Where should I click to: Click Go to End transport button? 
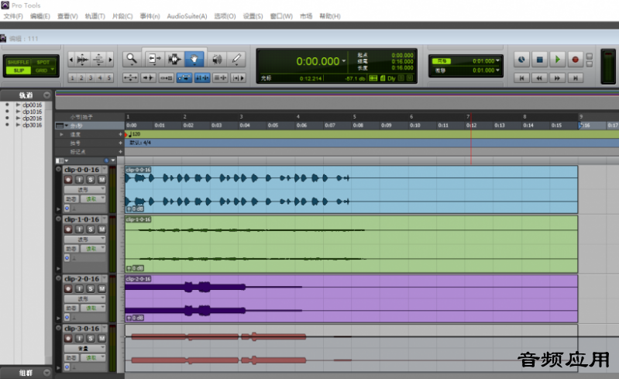575,78
